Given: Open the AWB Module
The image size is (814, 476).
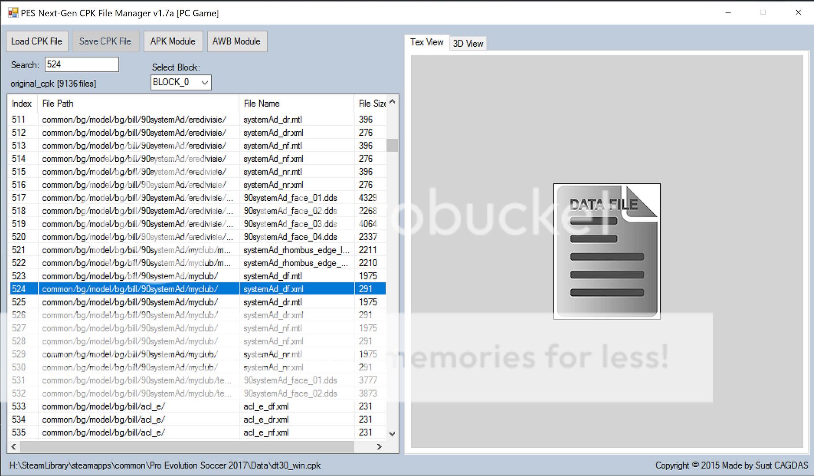Looking at the screenshot, I should tap(236, 41).
